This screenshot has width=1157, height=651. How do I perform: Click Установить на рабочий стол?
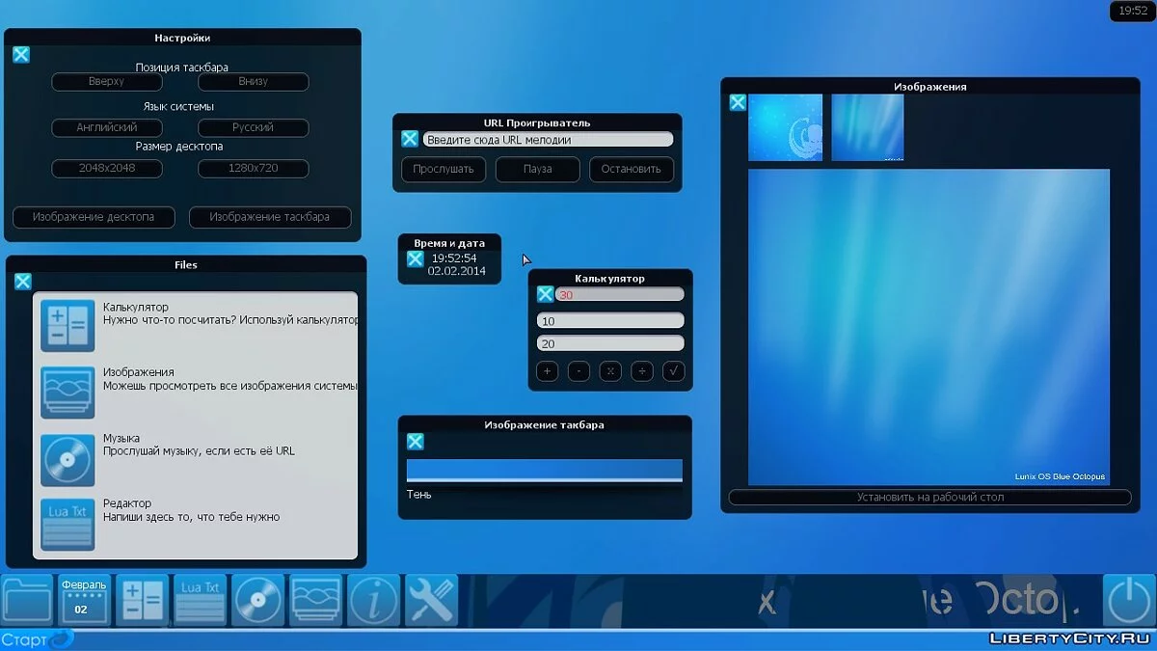(930, 497)
